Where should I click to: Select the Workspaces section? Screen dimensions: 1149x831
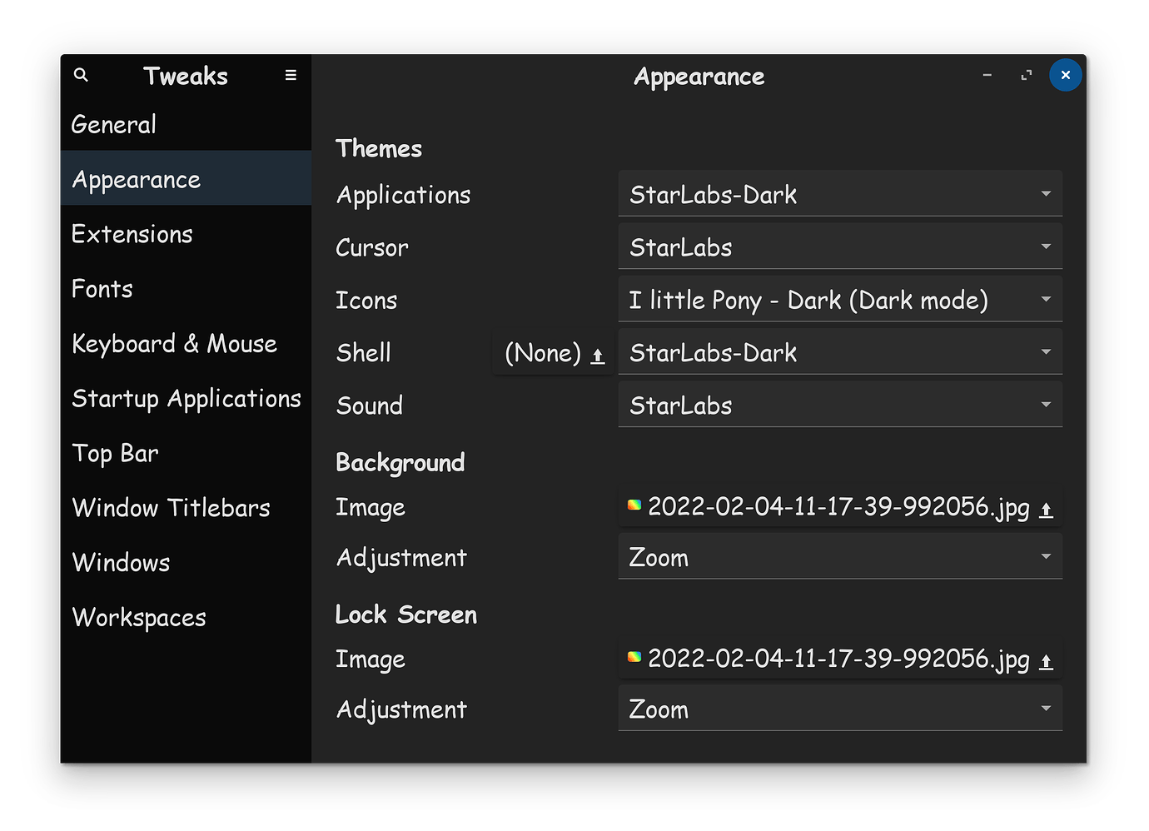pyautogui.click(x=139, y=617)
